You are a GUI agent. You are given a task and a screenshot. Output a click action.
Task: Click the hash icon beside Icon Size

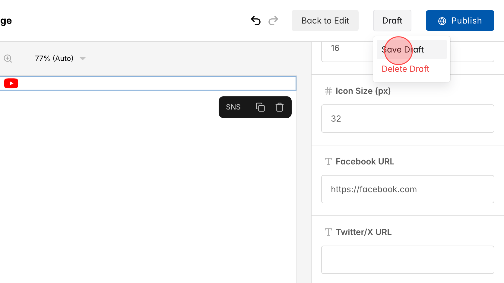[x=328, y=91]
